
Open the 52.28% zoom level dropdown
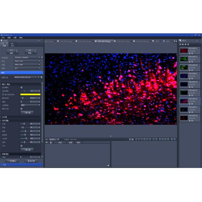(53, 139)
